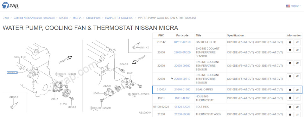Screen dimensions: 304x117
Task: Open part code 08120-62028 table link
Action: (x=182, y=107)
